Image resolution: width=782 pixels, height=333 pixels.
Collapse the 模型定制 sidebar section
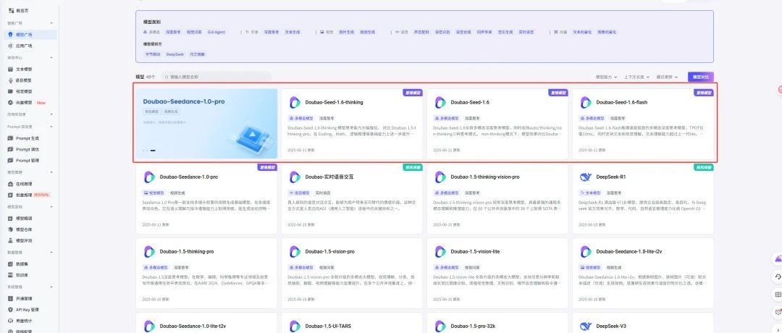(52, 206)
